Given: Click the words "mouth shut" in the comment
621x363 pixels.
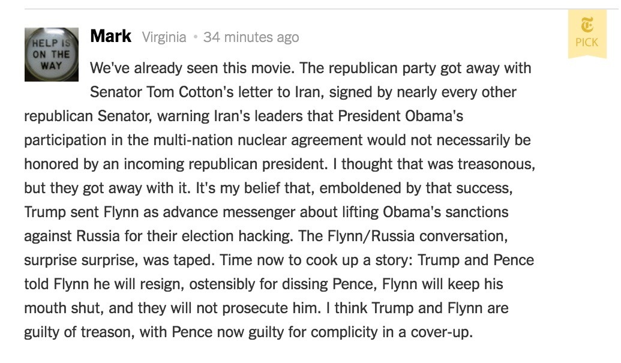Looking at the screenshot, I should click(x=64, y=308).
